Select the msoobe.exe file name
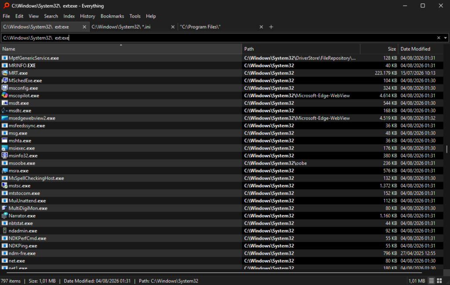 [22, 163]
